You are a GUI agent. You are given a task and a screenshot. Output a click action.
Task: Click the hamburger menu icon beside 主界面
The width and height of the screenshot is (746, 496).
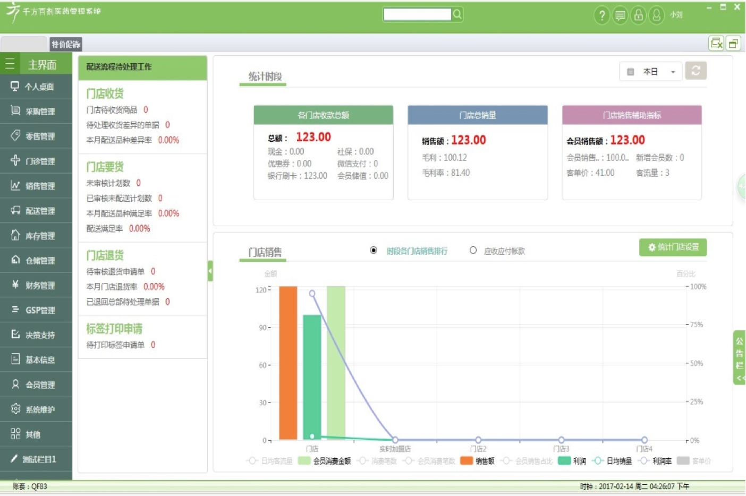click(10, 64)
